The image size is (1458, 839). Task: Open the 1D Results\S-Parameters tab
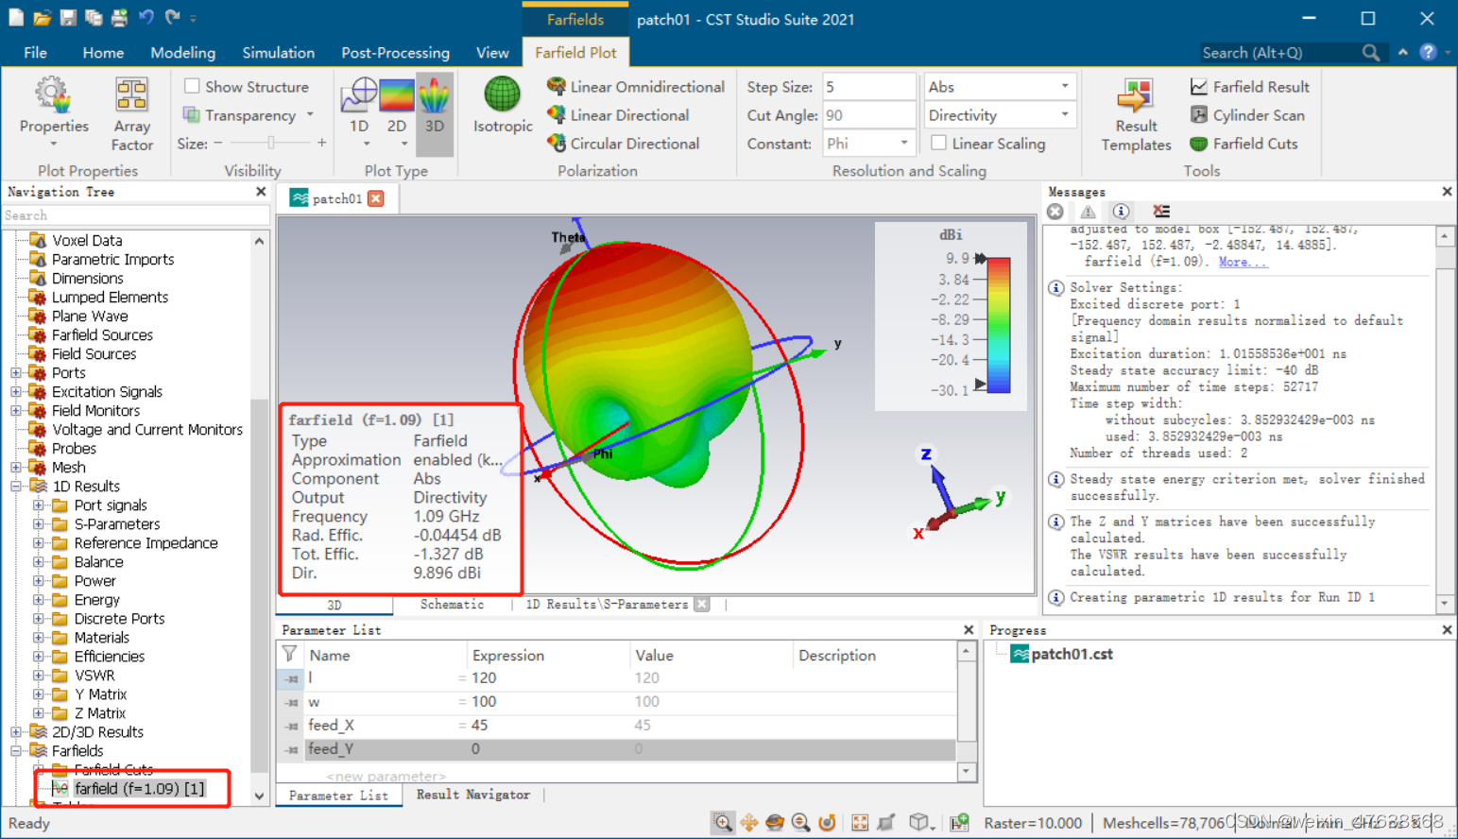(x=607, y=605)
